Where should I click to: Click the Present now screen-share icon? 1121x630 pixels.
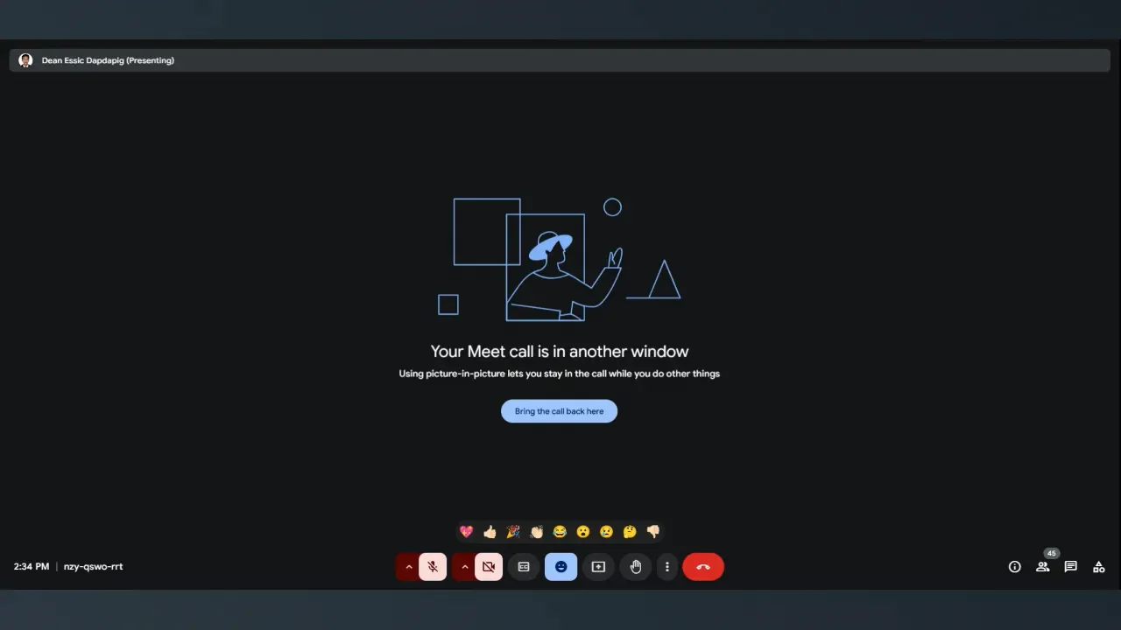coord(598,567)
